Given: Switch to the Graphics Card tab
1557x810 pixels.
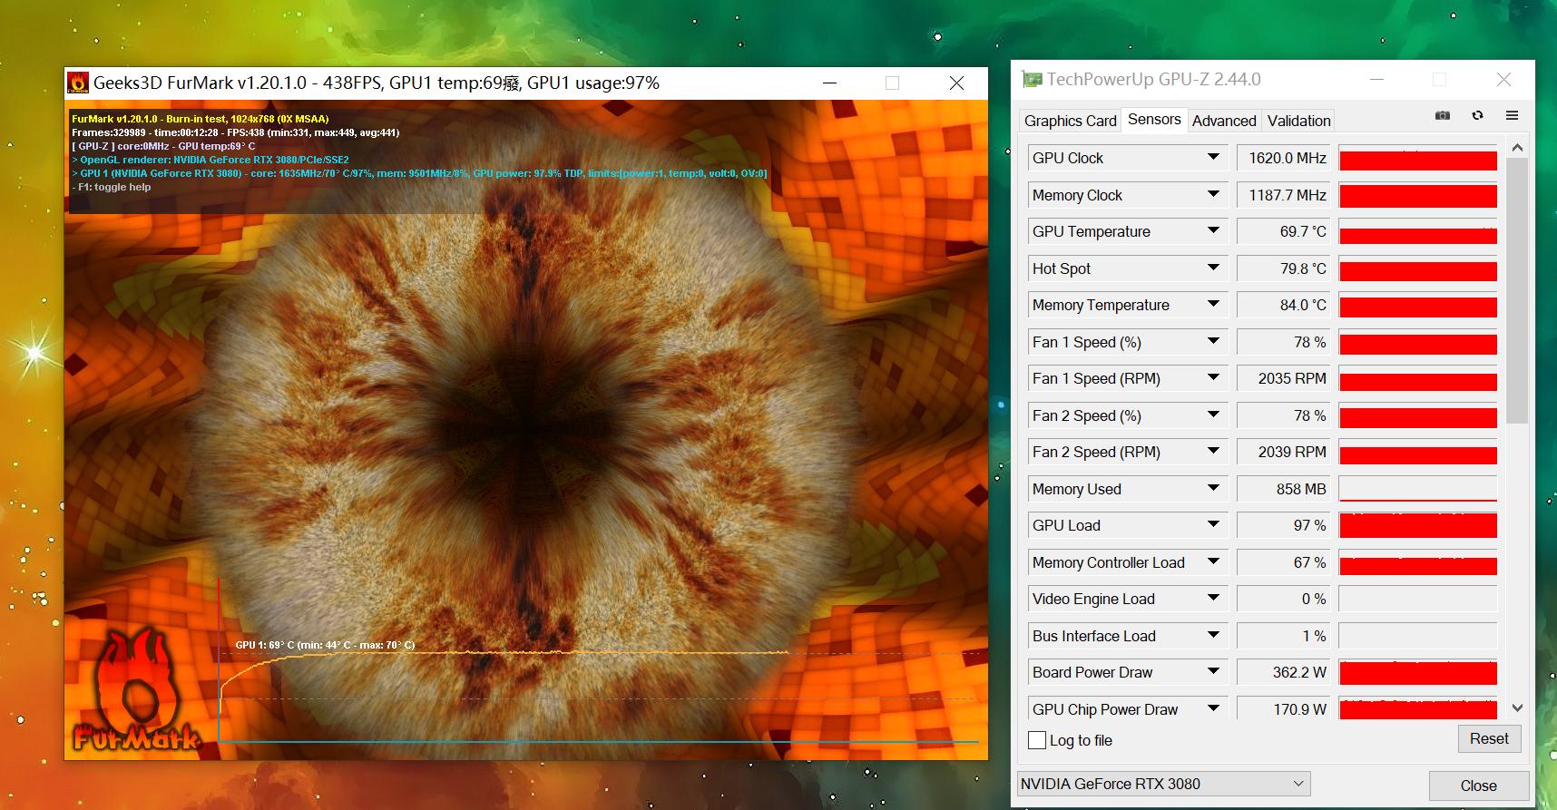Looking at the screenshot, I should pyautogui.click(x=1070, y=121).
